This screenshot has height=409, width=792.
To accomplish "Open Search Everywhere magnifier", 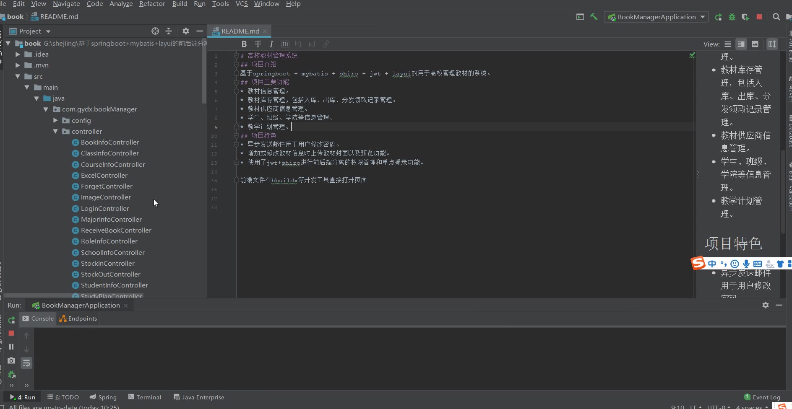I will coord(776,17).
